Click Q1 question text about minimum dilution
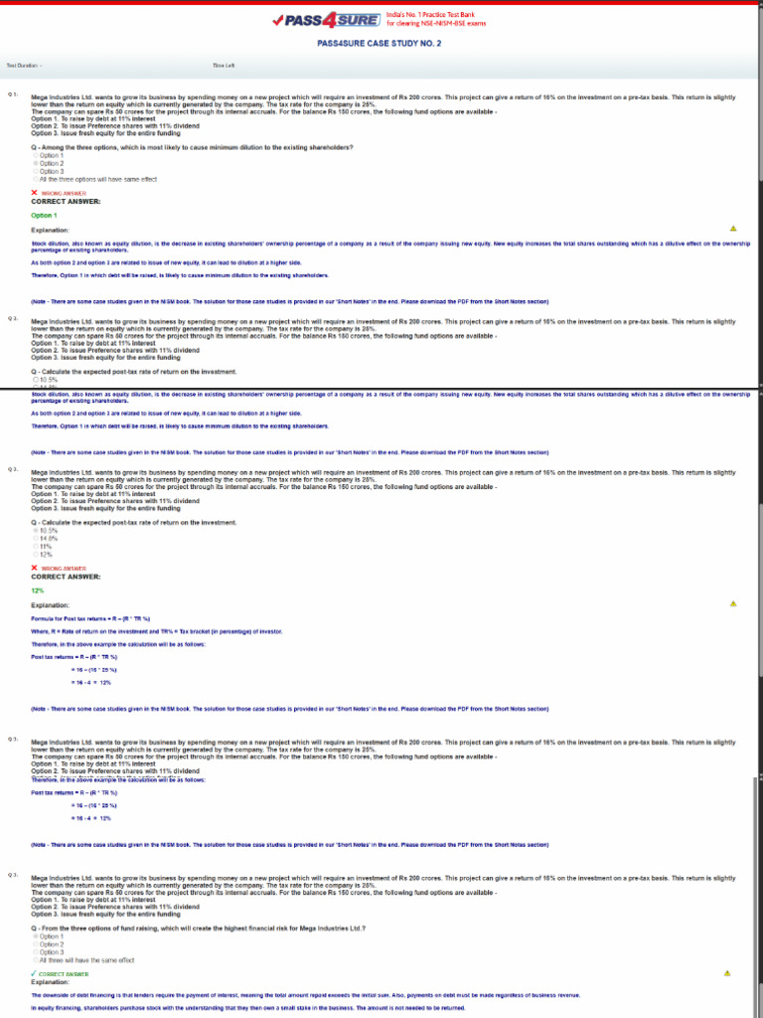The height and width of the screenshot is (1018, 763). [192, 147]
